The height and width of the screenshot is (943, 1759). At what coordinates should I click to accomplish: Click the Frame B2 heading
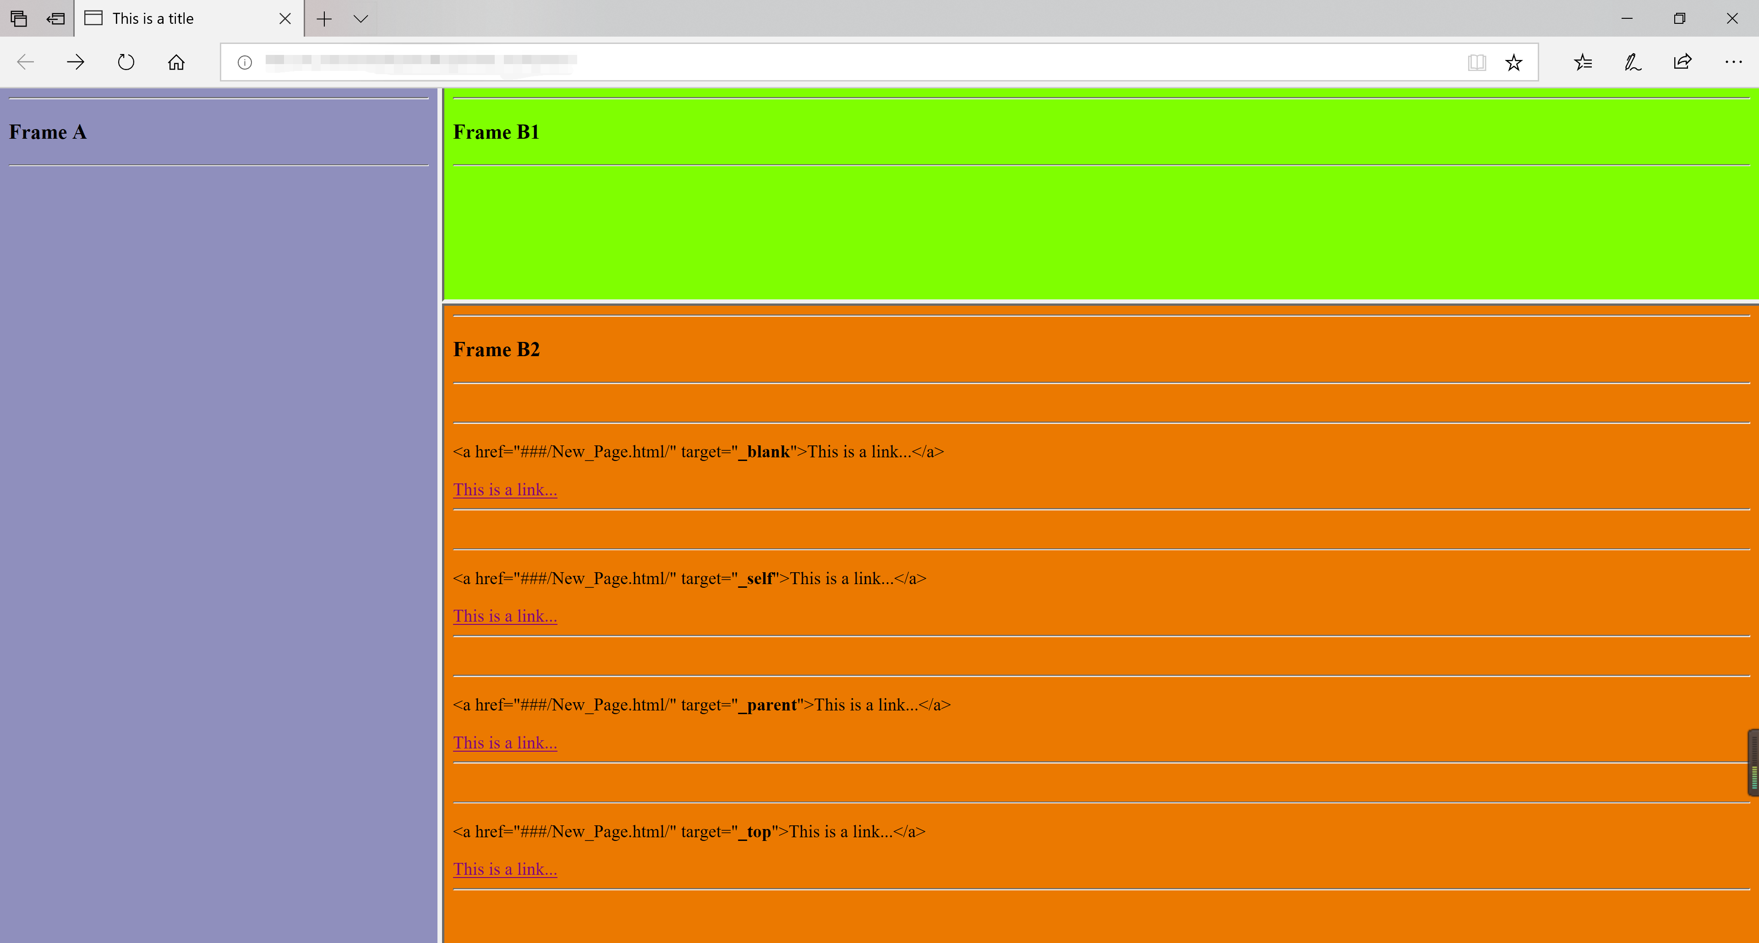497,349
